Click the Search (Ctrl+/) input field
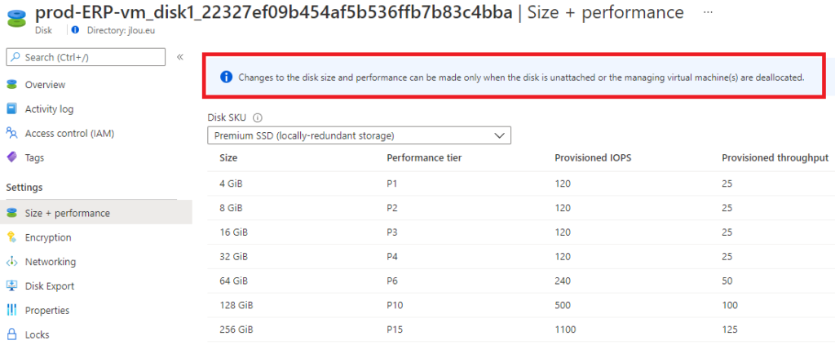 pyautogui.click(x=86, y=57)
